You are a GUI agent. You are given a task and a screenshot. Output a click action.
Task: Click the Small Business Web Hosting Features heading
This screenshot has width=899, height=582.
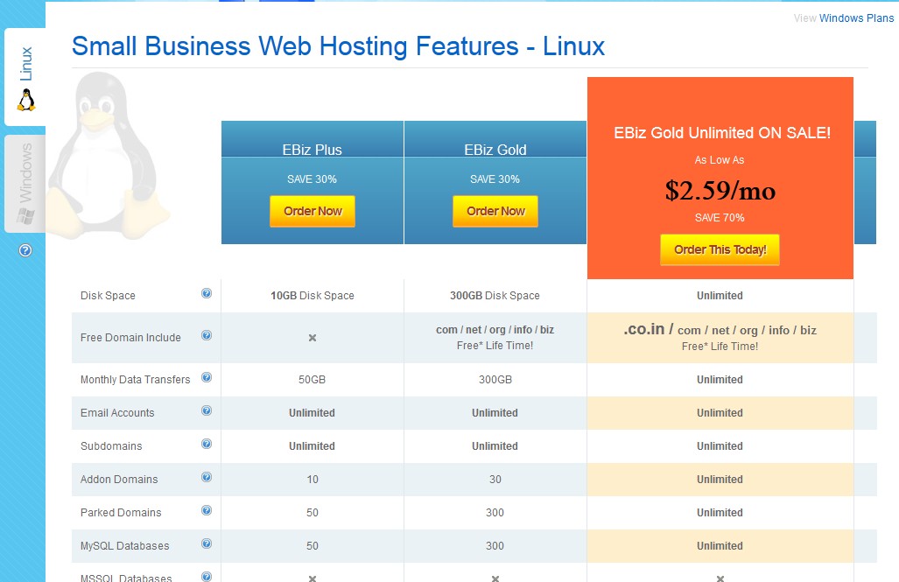click(338, 46)
